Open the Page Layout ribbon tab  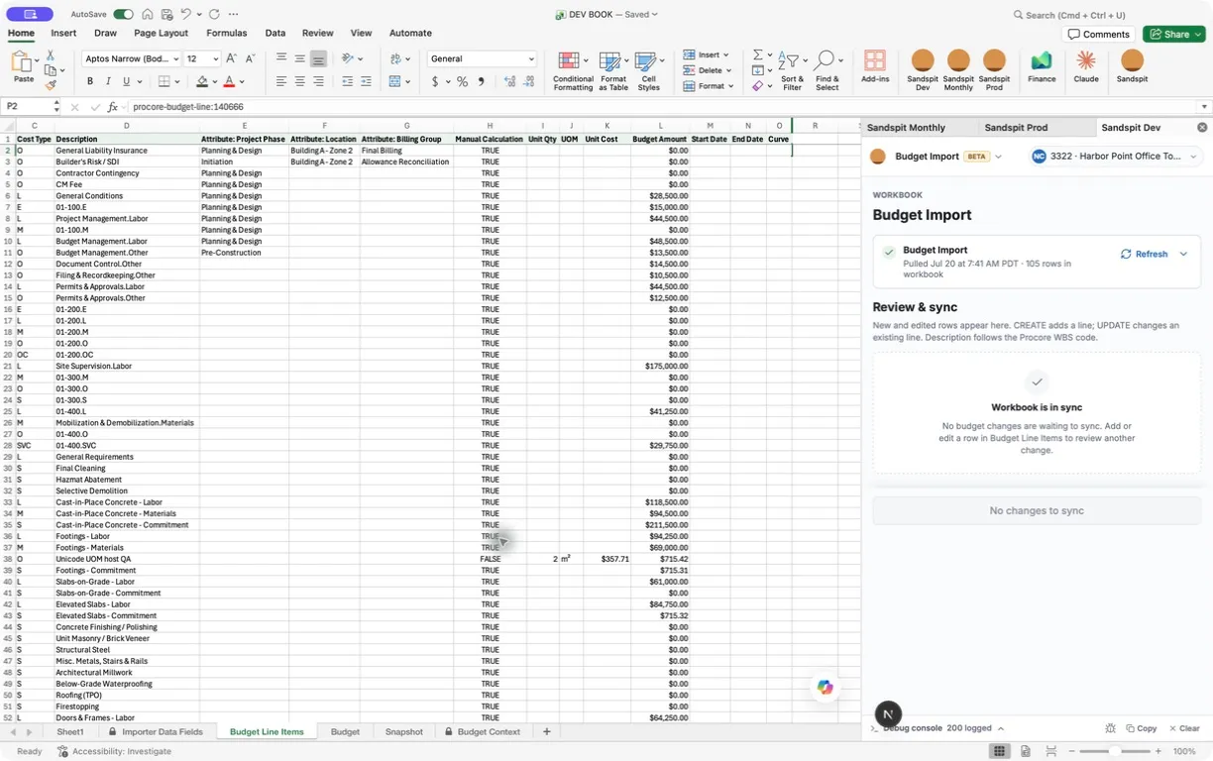161,33
